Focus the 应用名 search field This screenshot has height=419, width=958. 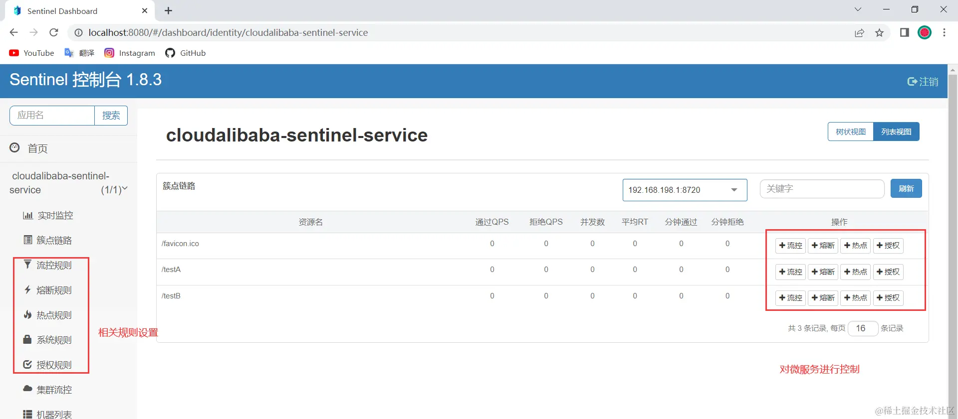click(x=52, y=116)
